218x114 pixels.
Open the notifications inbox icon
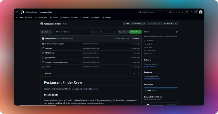196,12
